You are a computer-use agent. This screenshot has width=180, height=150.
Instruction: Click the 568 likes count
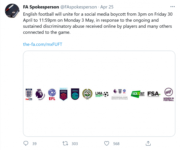(x=116, y=144)
